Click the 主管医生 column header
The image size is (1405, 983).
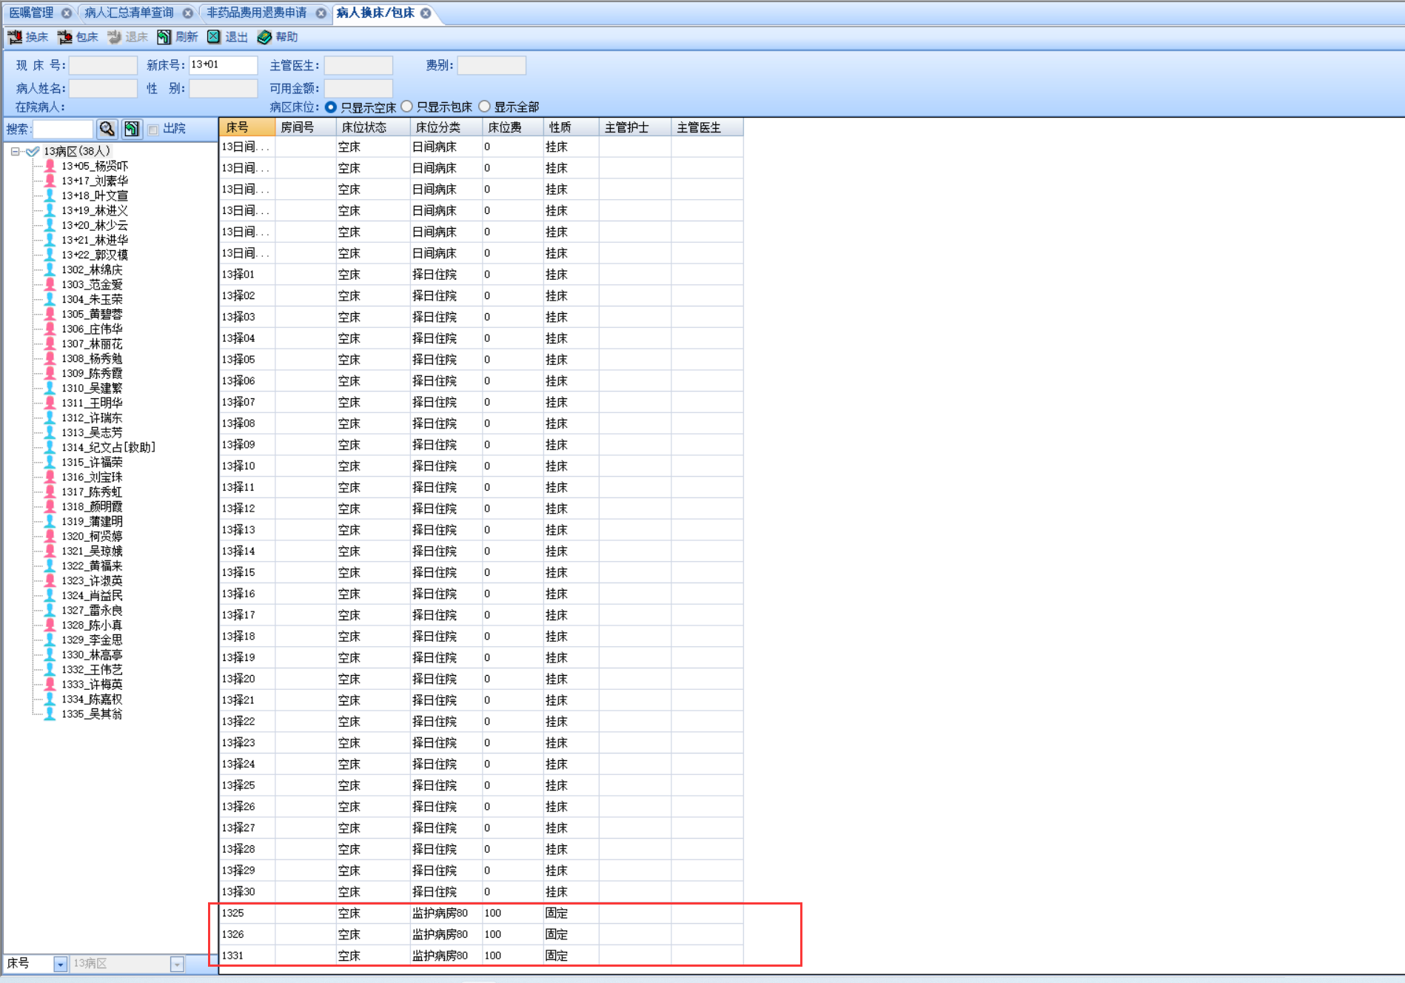click(707, 127)
